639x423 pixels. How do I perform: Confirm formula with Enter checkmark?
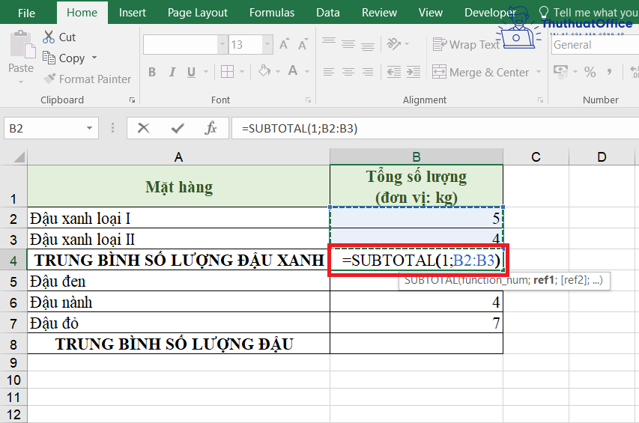point(178,128)
